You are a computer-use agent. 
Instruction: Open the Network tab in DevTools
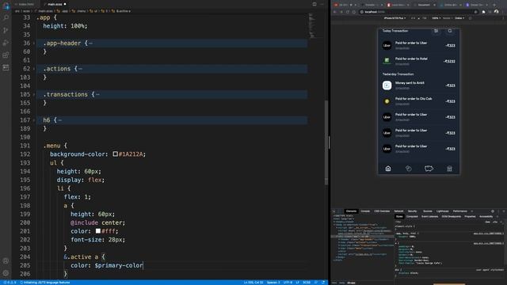pos(398,211)
